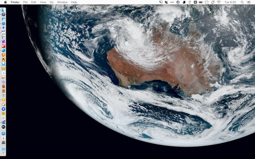Launch Slack from the Dock
This screenshot has height=159, width=255.
[4, 118]
